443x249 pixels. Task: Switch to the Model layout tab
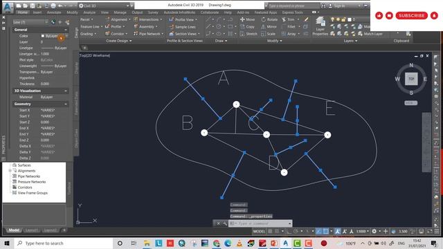click(x=14, y=230)
